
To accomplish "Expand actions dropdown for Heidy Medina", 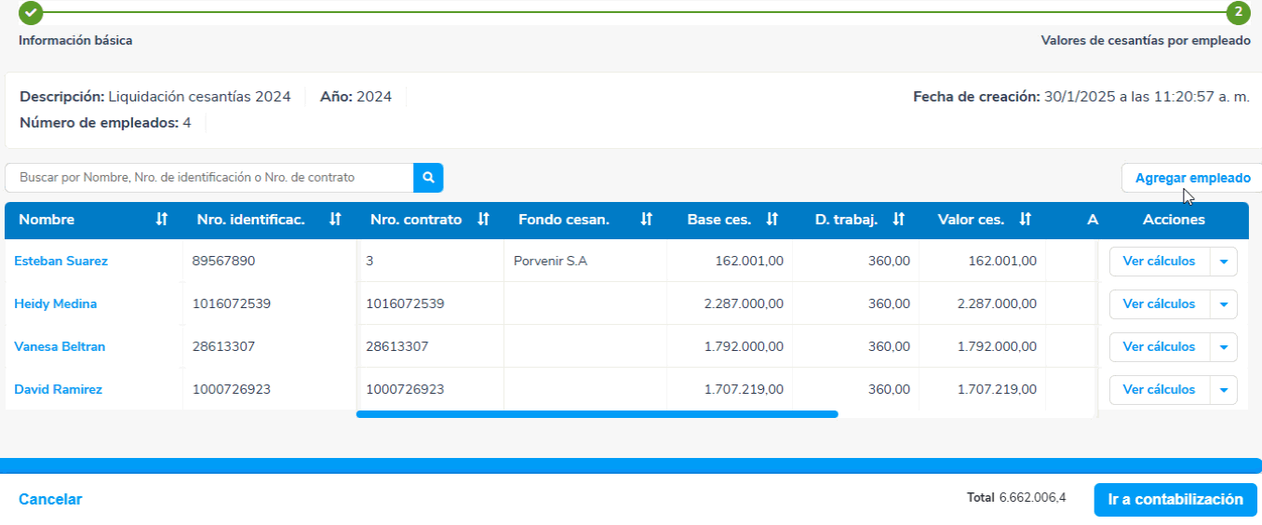I will coord(1223,304).
